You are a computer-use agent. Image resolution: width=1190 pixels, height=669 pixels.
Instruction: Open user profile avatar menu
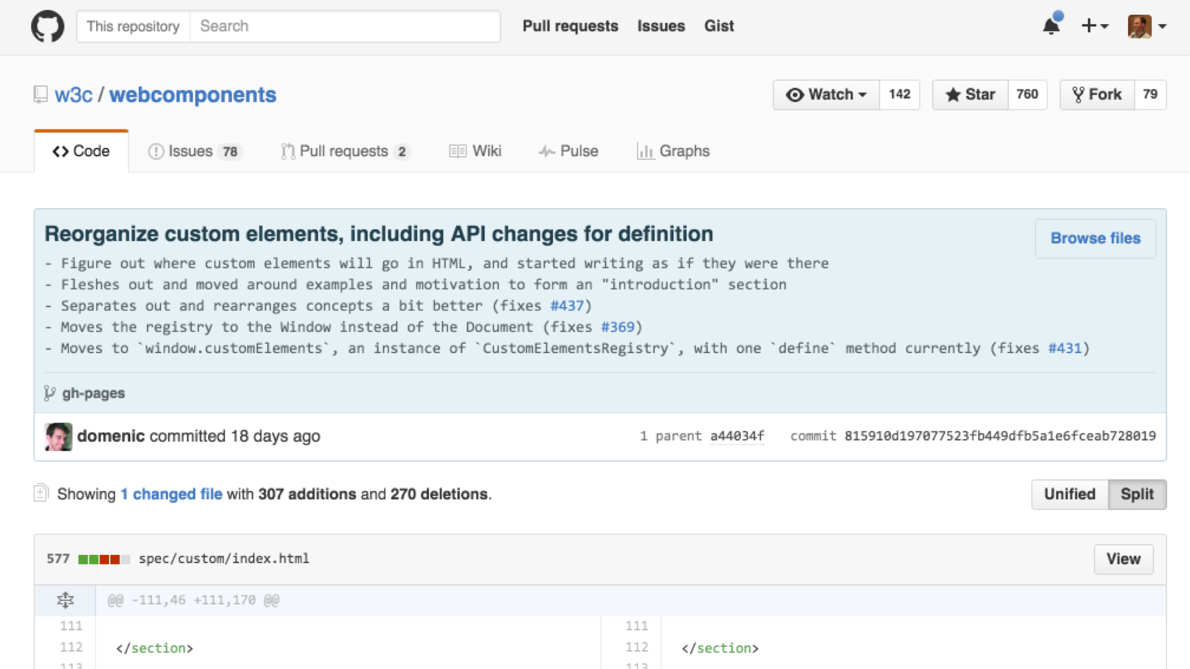pyautogui.click(x=1147, y=26)
